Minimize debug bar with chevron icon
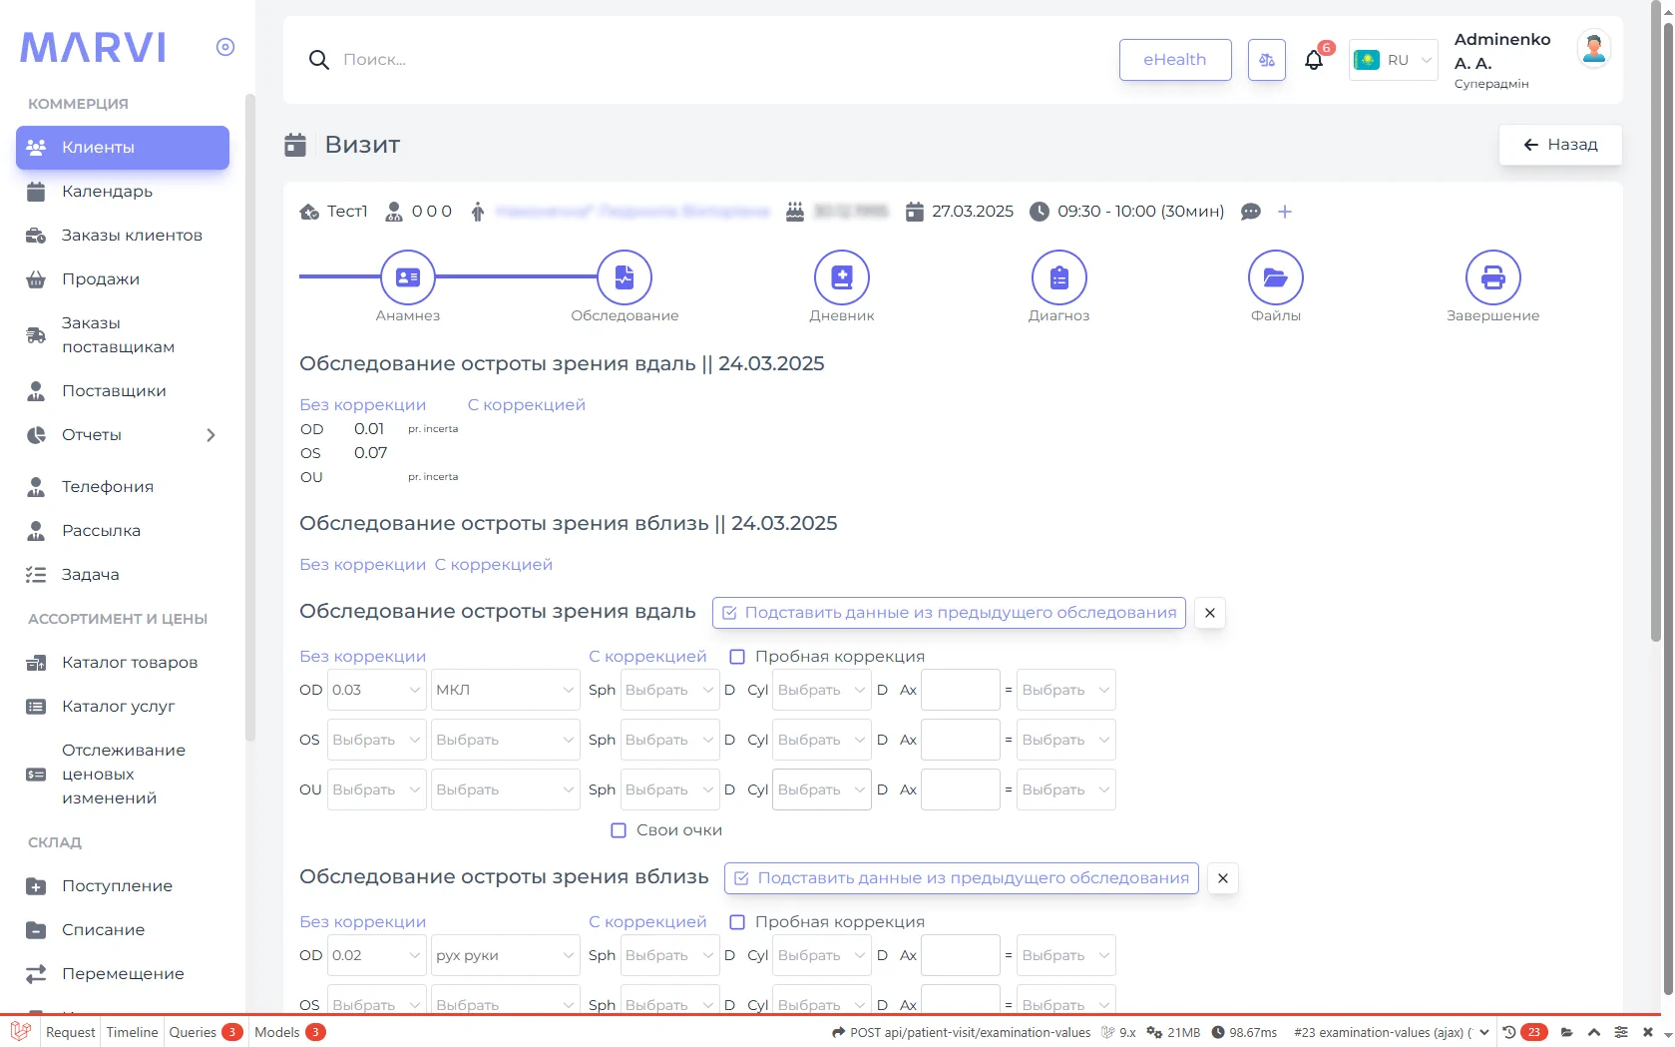Image resolution: width=1675 pixels, height=1047 pixels. pos(1594,1032)
